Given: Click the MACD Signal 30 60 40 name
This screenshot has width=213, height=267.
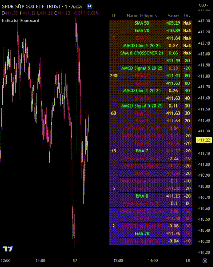Looking at the screenshot, I should (x=142, y=211).
